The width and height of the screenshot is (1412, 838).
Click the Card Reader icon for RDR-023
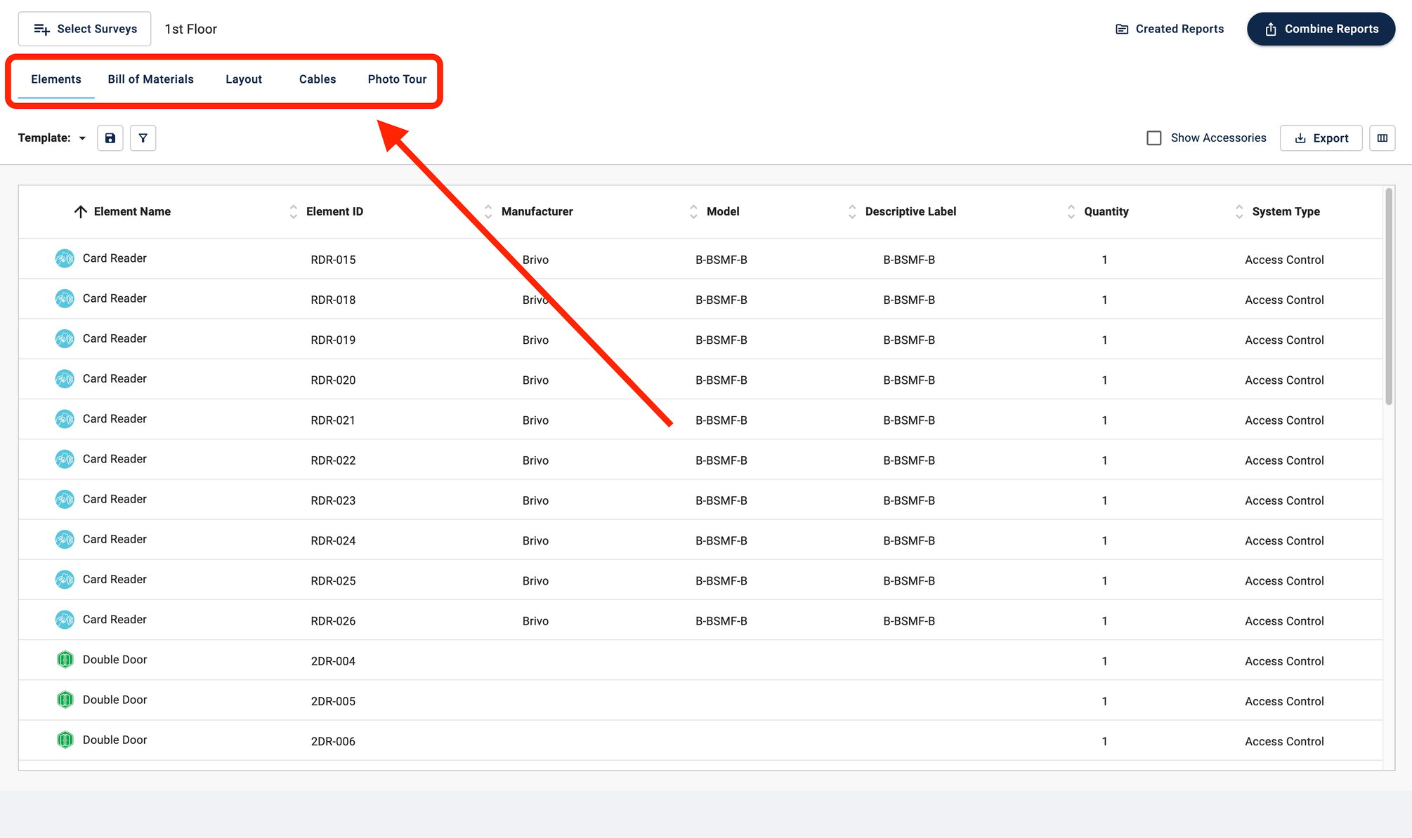[65, 499]
